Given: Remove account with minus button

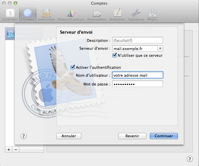Looking at the screenshot, I should 16,150.
